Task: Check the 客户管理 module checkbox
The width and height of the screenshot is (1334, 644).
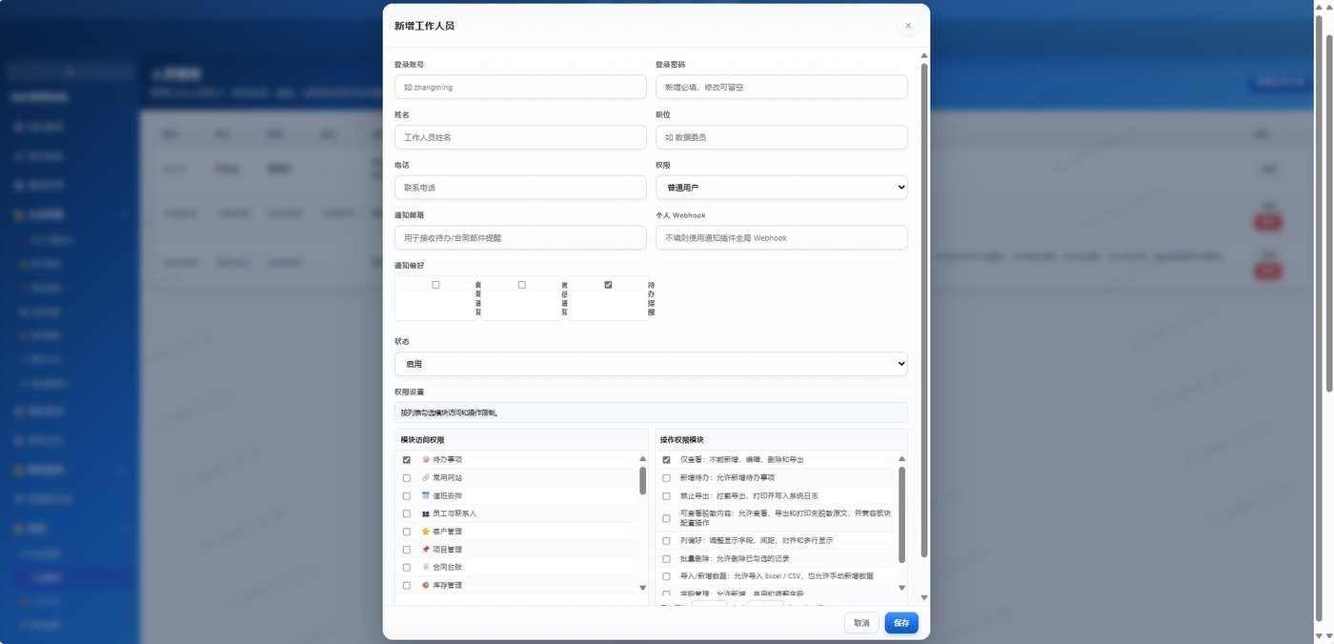Action: pyautogui.click(x=407, y=532)
